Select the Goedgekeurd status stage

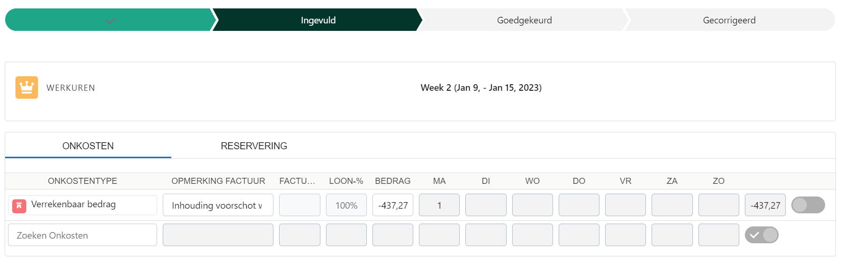coord(524,20)
